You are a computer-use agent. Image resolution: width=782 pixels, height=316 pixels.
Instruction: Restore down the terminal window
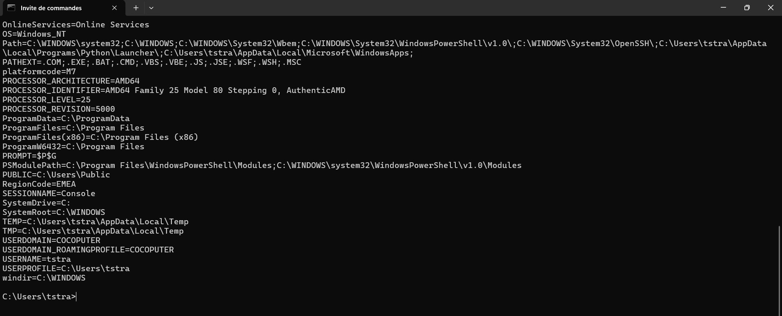pyautogui.click(x=747, y=8)
